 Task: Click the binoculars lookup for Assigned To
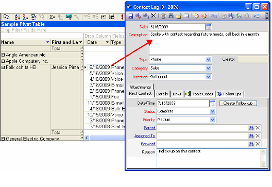click(x=251, y=136)
